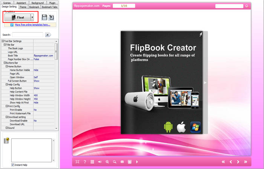
Task: Open the Background tab
Action: coord(38,3)
